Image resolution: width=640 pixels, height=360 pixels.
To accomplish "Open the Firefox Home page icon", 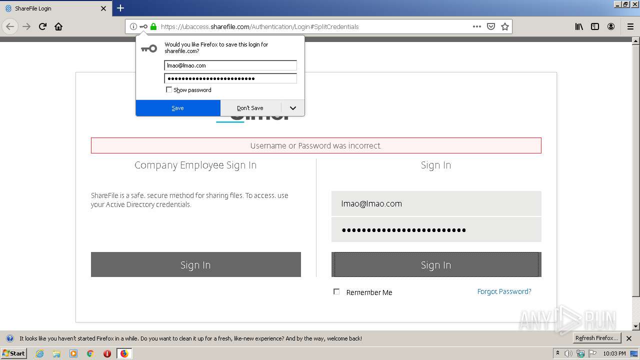I will coord(58,26).
